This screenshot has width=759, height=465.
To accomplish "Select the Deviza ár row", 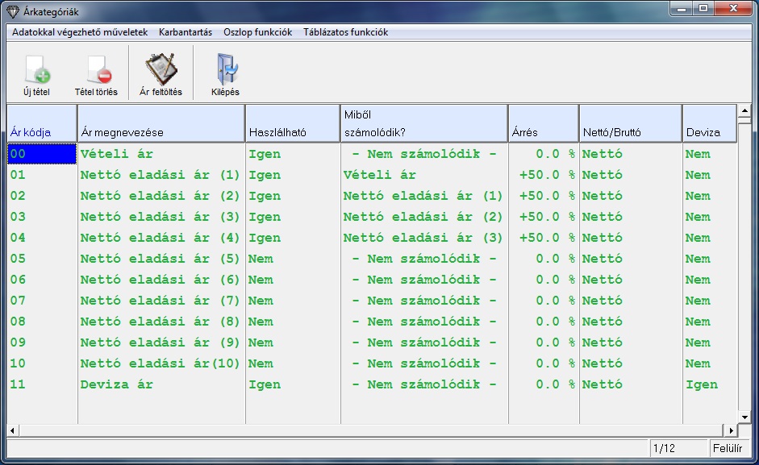I will (117, 384).
